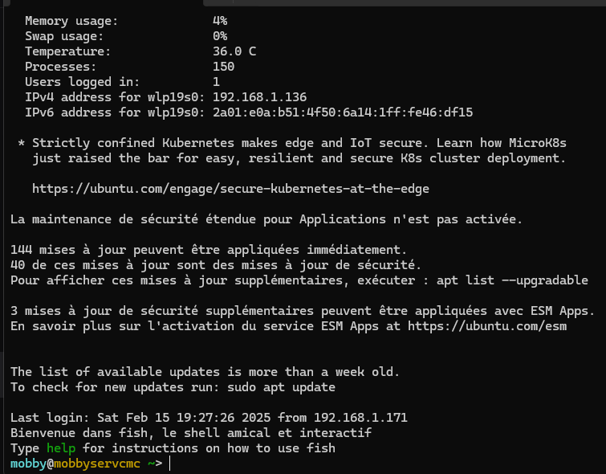Viewport: 606px width, 474px height.
Task: Place cursor at the fish shell prompt
Action: click(169, 464)
